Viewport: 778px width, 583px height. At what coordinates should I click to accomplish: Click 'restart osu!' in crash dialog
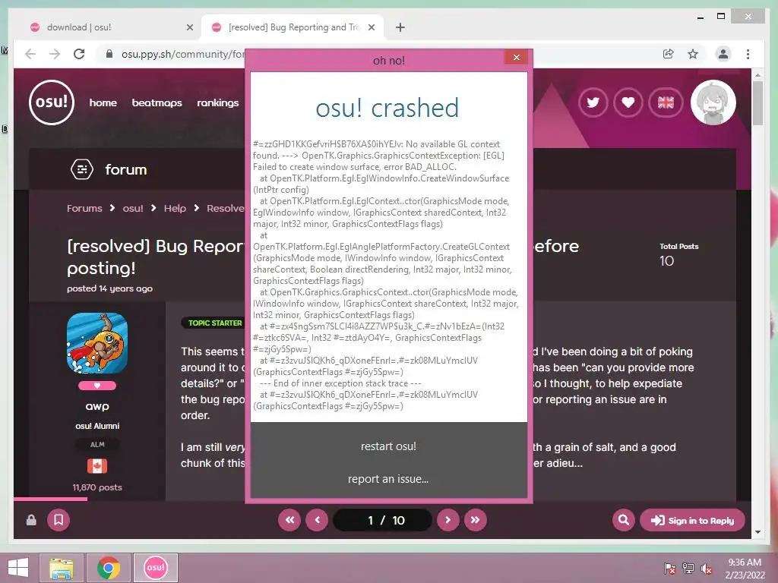click(388, 446)
